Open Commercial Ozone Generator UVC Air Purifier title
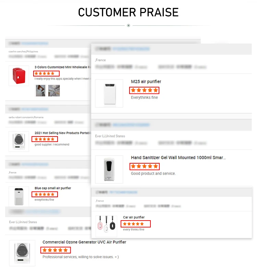The image size is (257, 272). coord(84,242)
